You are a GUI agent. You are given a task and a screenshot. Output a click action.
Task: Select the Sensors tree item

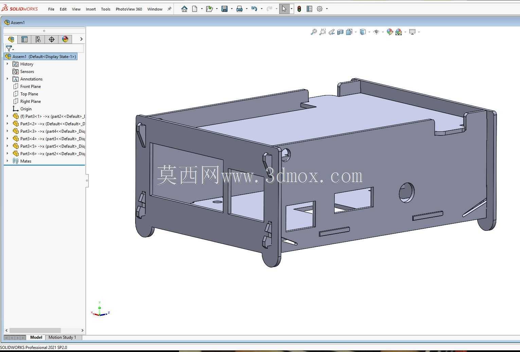click(27, 72)
